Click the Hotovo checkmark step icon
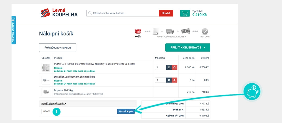Screen dimensions: 282x123 tap(205, 31)
